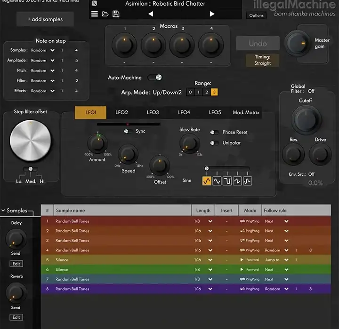This screenshot has width=339, height=329.
Task: Click the open folder preset icon
Action: pyautogui.click(x=105, y=14)
